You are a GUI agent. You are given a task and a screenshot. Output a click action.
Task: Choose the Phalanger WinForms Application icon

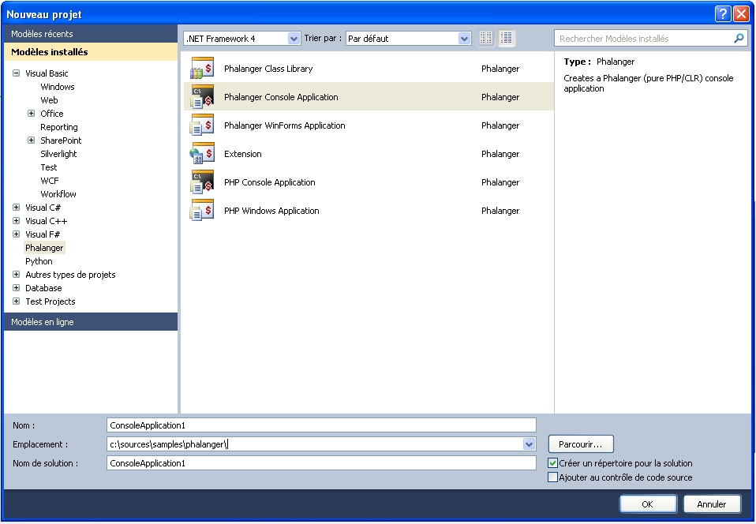(x=203, y=125)
